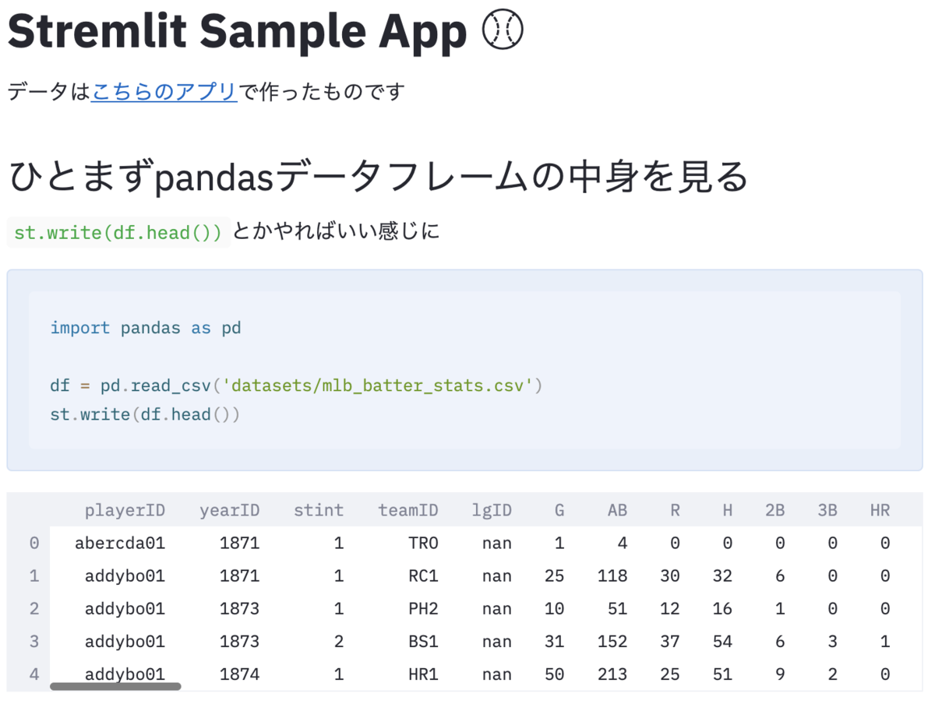Click the yearID column header

[229, 511]
